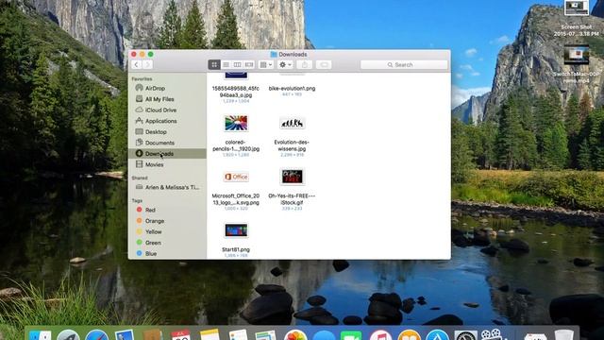Open the Arlen & Melissa's shared device
This screenshot has height=340, width=604.
pos(168,187)
